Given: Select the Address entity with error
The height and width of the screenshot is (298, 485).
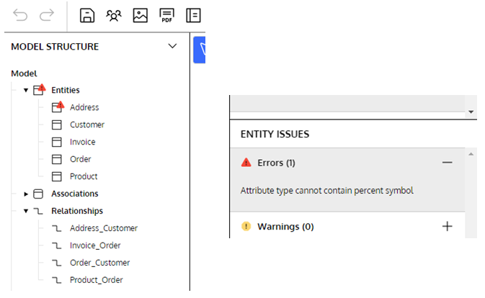Looking at the screenshot, I should pos(84,107).
